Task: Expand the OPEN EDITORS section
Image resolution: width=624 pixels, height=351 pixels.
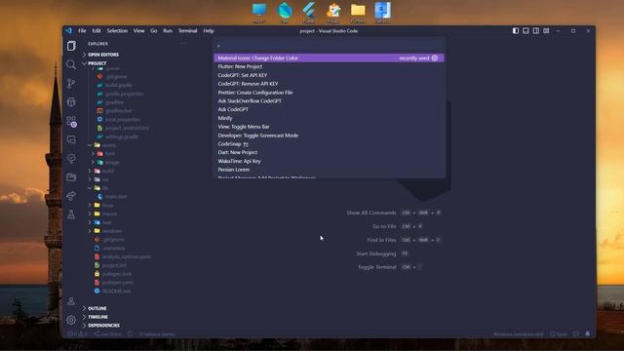Action: point(103,55)
